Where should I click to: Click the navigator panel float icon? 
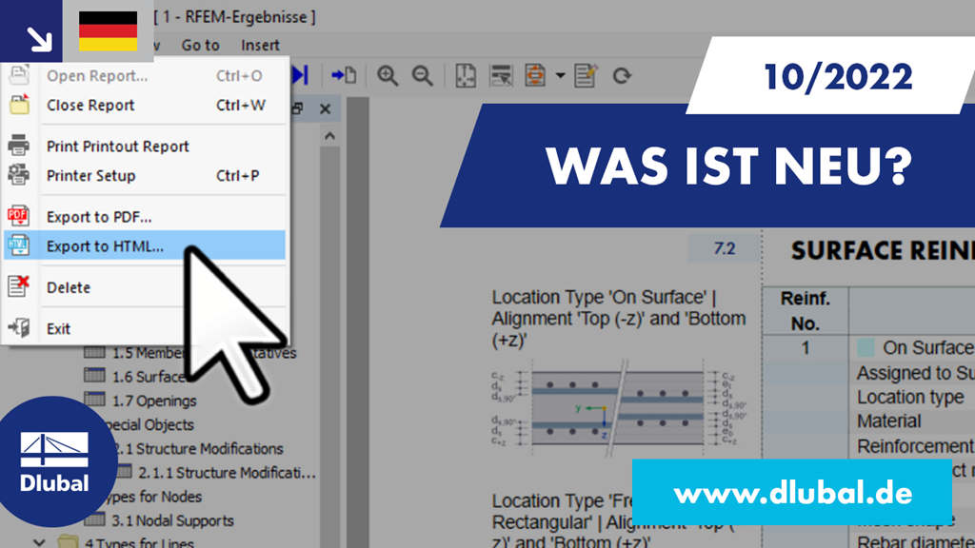click(297, 108)
